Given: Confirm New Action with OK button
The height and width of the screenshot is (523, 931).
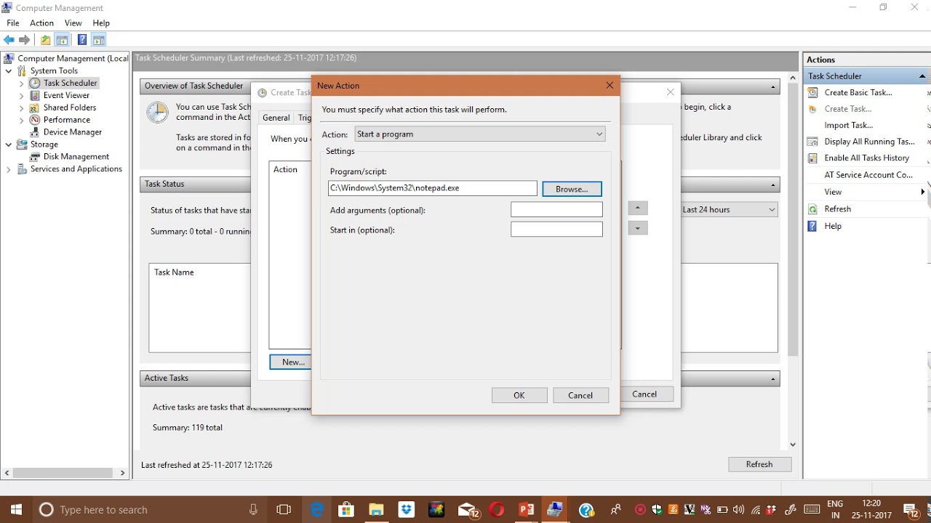Looking at the screenshot, I should click(x=519, y=395).
